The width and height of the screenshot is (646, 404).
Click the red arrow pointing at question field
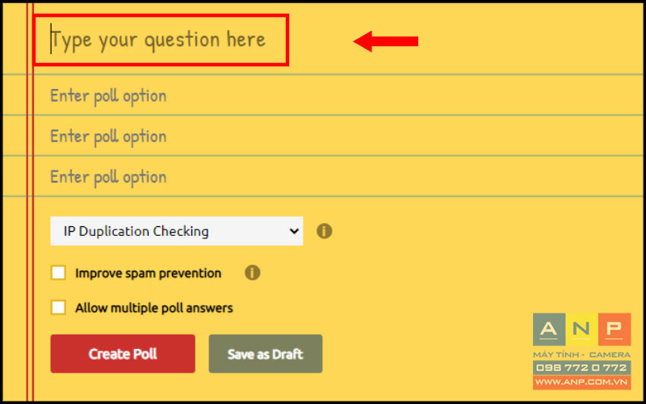(386, 41)
